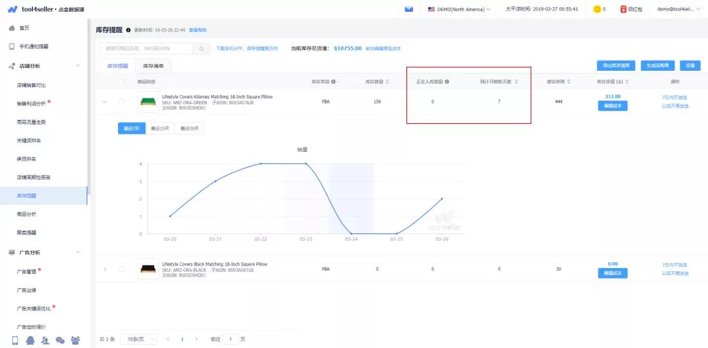Click the 店铺分析 section icon
This screenshot has height=348, width=708.
pyautogui.click(x=12, y=66)
